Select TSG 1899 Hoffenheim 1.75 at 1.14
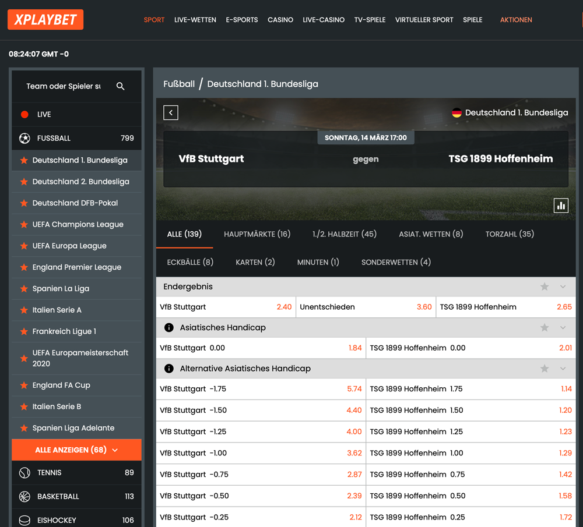The image size is (583, 527). [x=470, y=389]
